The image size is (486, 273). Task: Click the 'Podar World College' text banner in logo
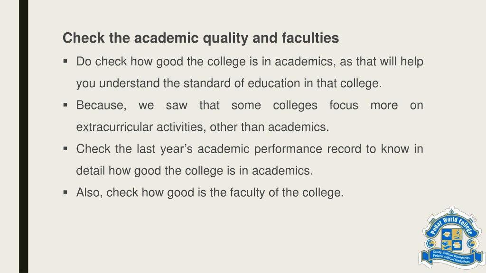point(451,226)
